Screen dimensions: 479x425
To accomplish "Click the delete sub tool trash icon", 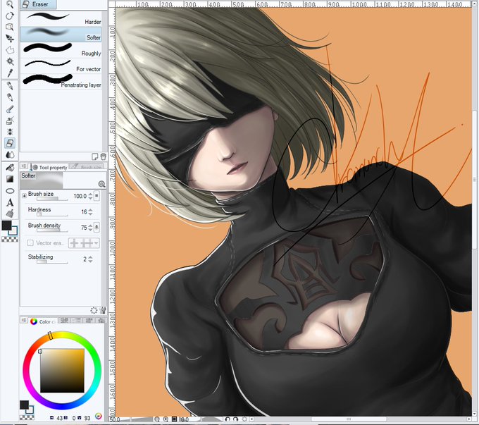I will pos(104,156).
